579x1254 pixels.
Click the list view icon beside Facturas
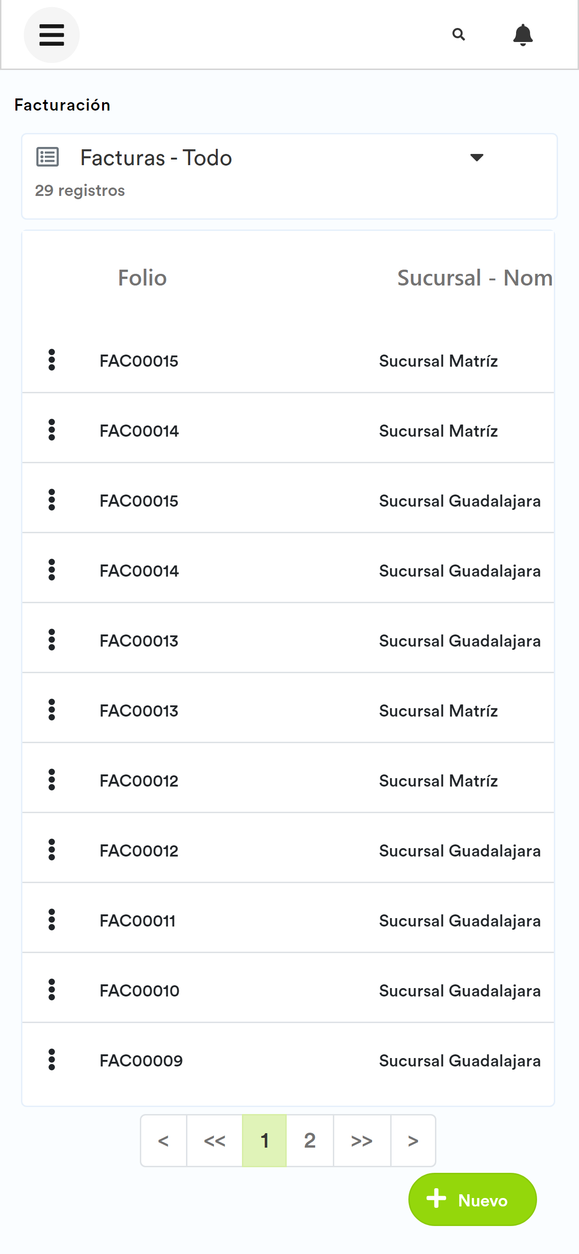(48, 157)
